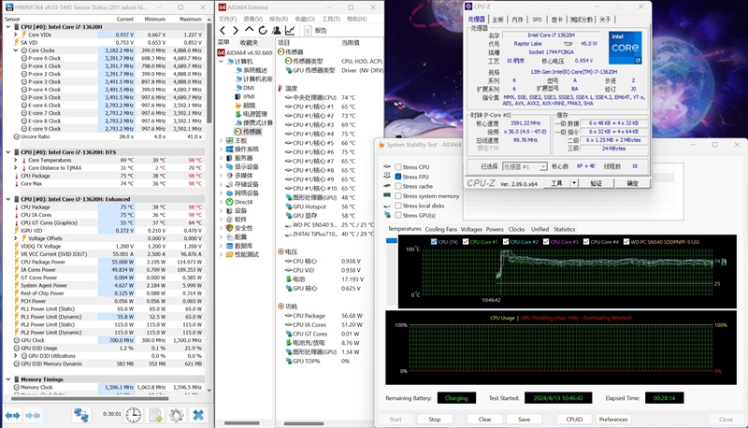The height and width of the screenshot is (428, 748).
Task: Open the AIDA64 graph chart icon
Action: (290, 31)
